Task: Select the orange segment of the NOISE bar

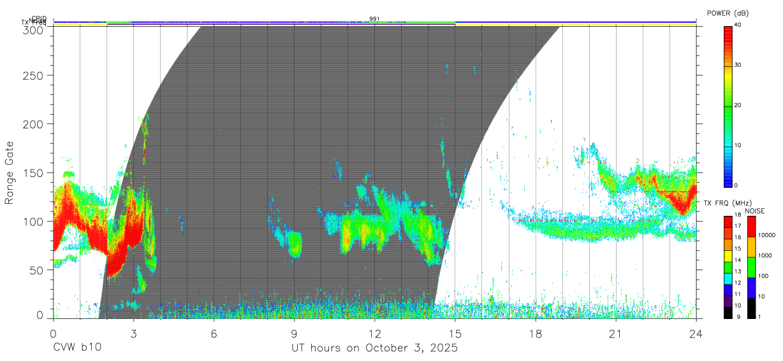Action: [x=752, y=246]
